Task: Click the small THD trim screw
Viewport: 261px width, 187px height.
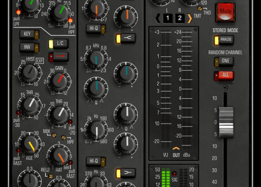Action: pos(200,8)
